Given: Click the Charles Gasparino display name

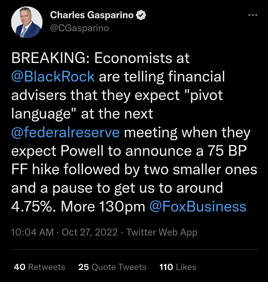Looking at the screenshot, I should 92,15.
